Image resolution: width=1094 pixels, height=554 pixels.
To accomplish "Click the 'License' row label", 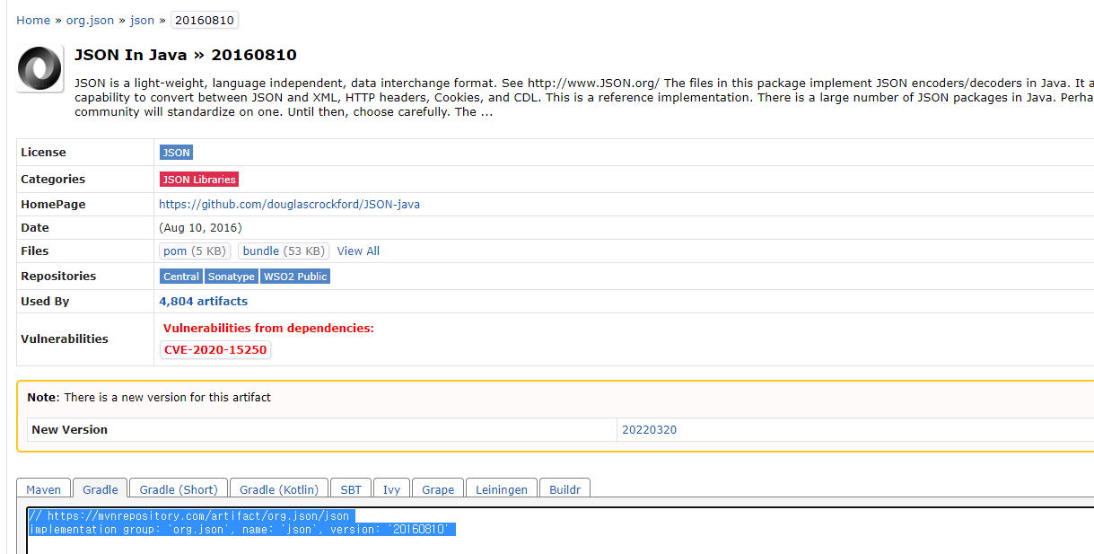I will click(x=43, y=153).
